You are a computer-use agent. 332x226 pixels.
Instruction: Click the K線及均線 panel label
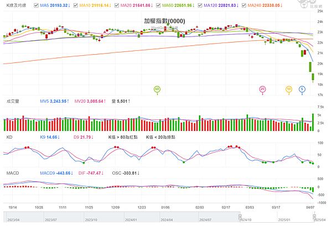(16, 6)
